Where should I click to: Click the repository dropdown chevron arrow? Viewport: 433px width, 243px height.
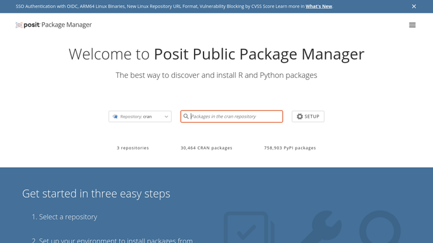point(166,116)
